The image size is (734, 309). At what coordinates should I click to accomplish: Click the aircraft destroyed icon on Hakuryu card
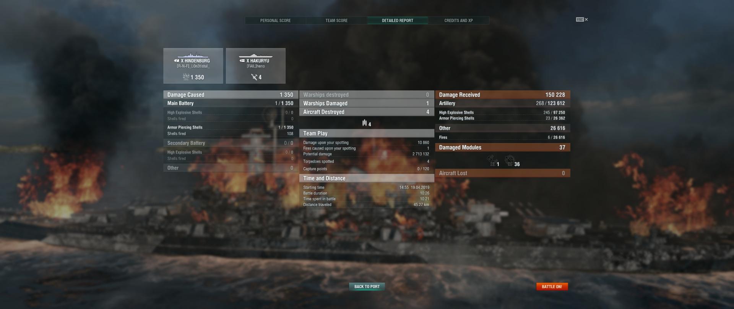coord(254,77)
